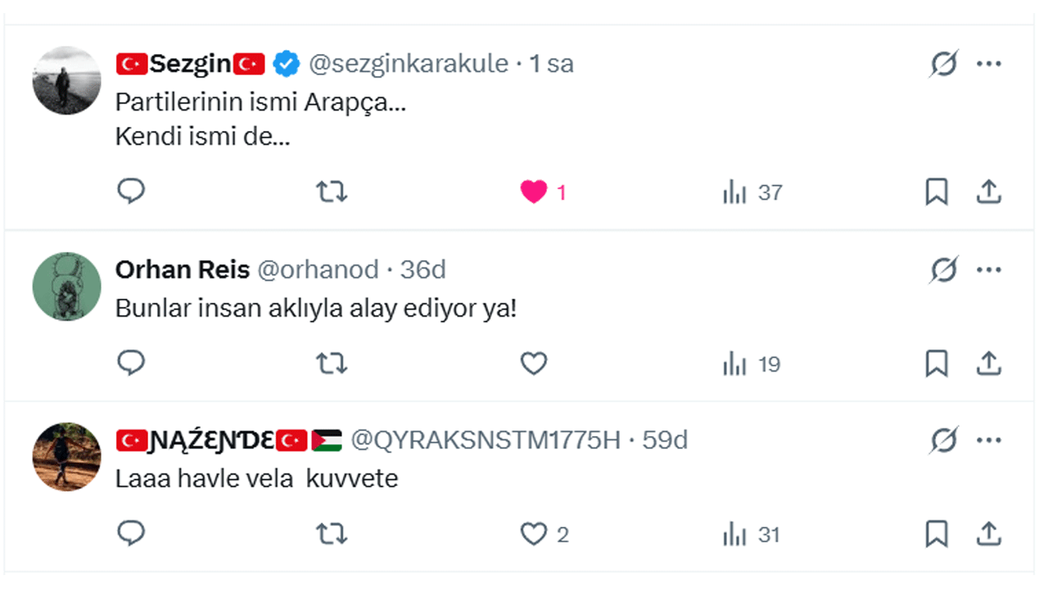The width and height of the screenshot is (1048, 589).
Task: Like the "Laaa havle vela kuvvete" tweet
Action: [x=534, y=535]
